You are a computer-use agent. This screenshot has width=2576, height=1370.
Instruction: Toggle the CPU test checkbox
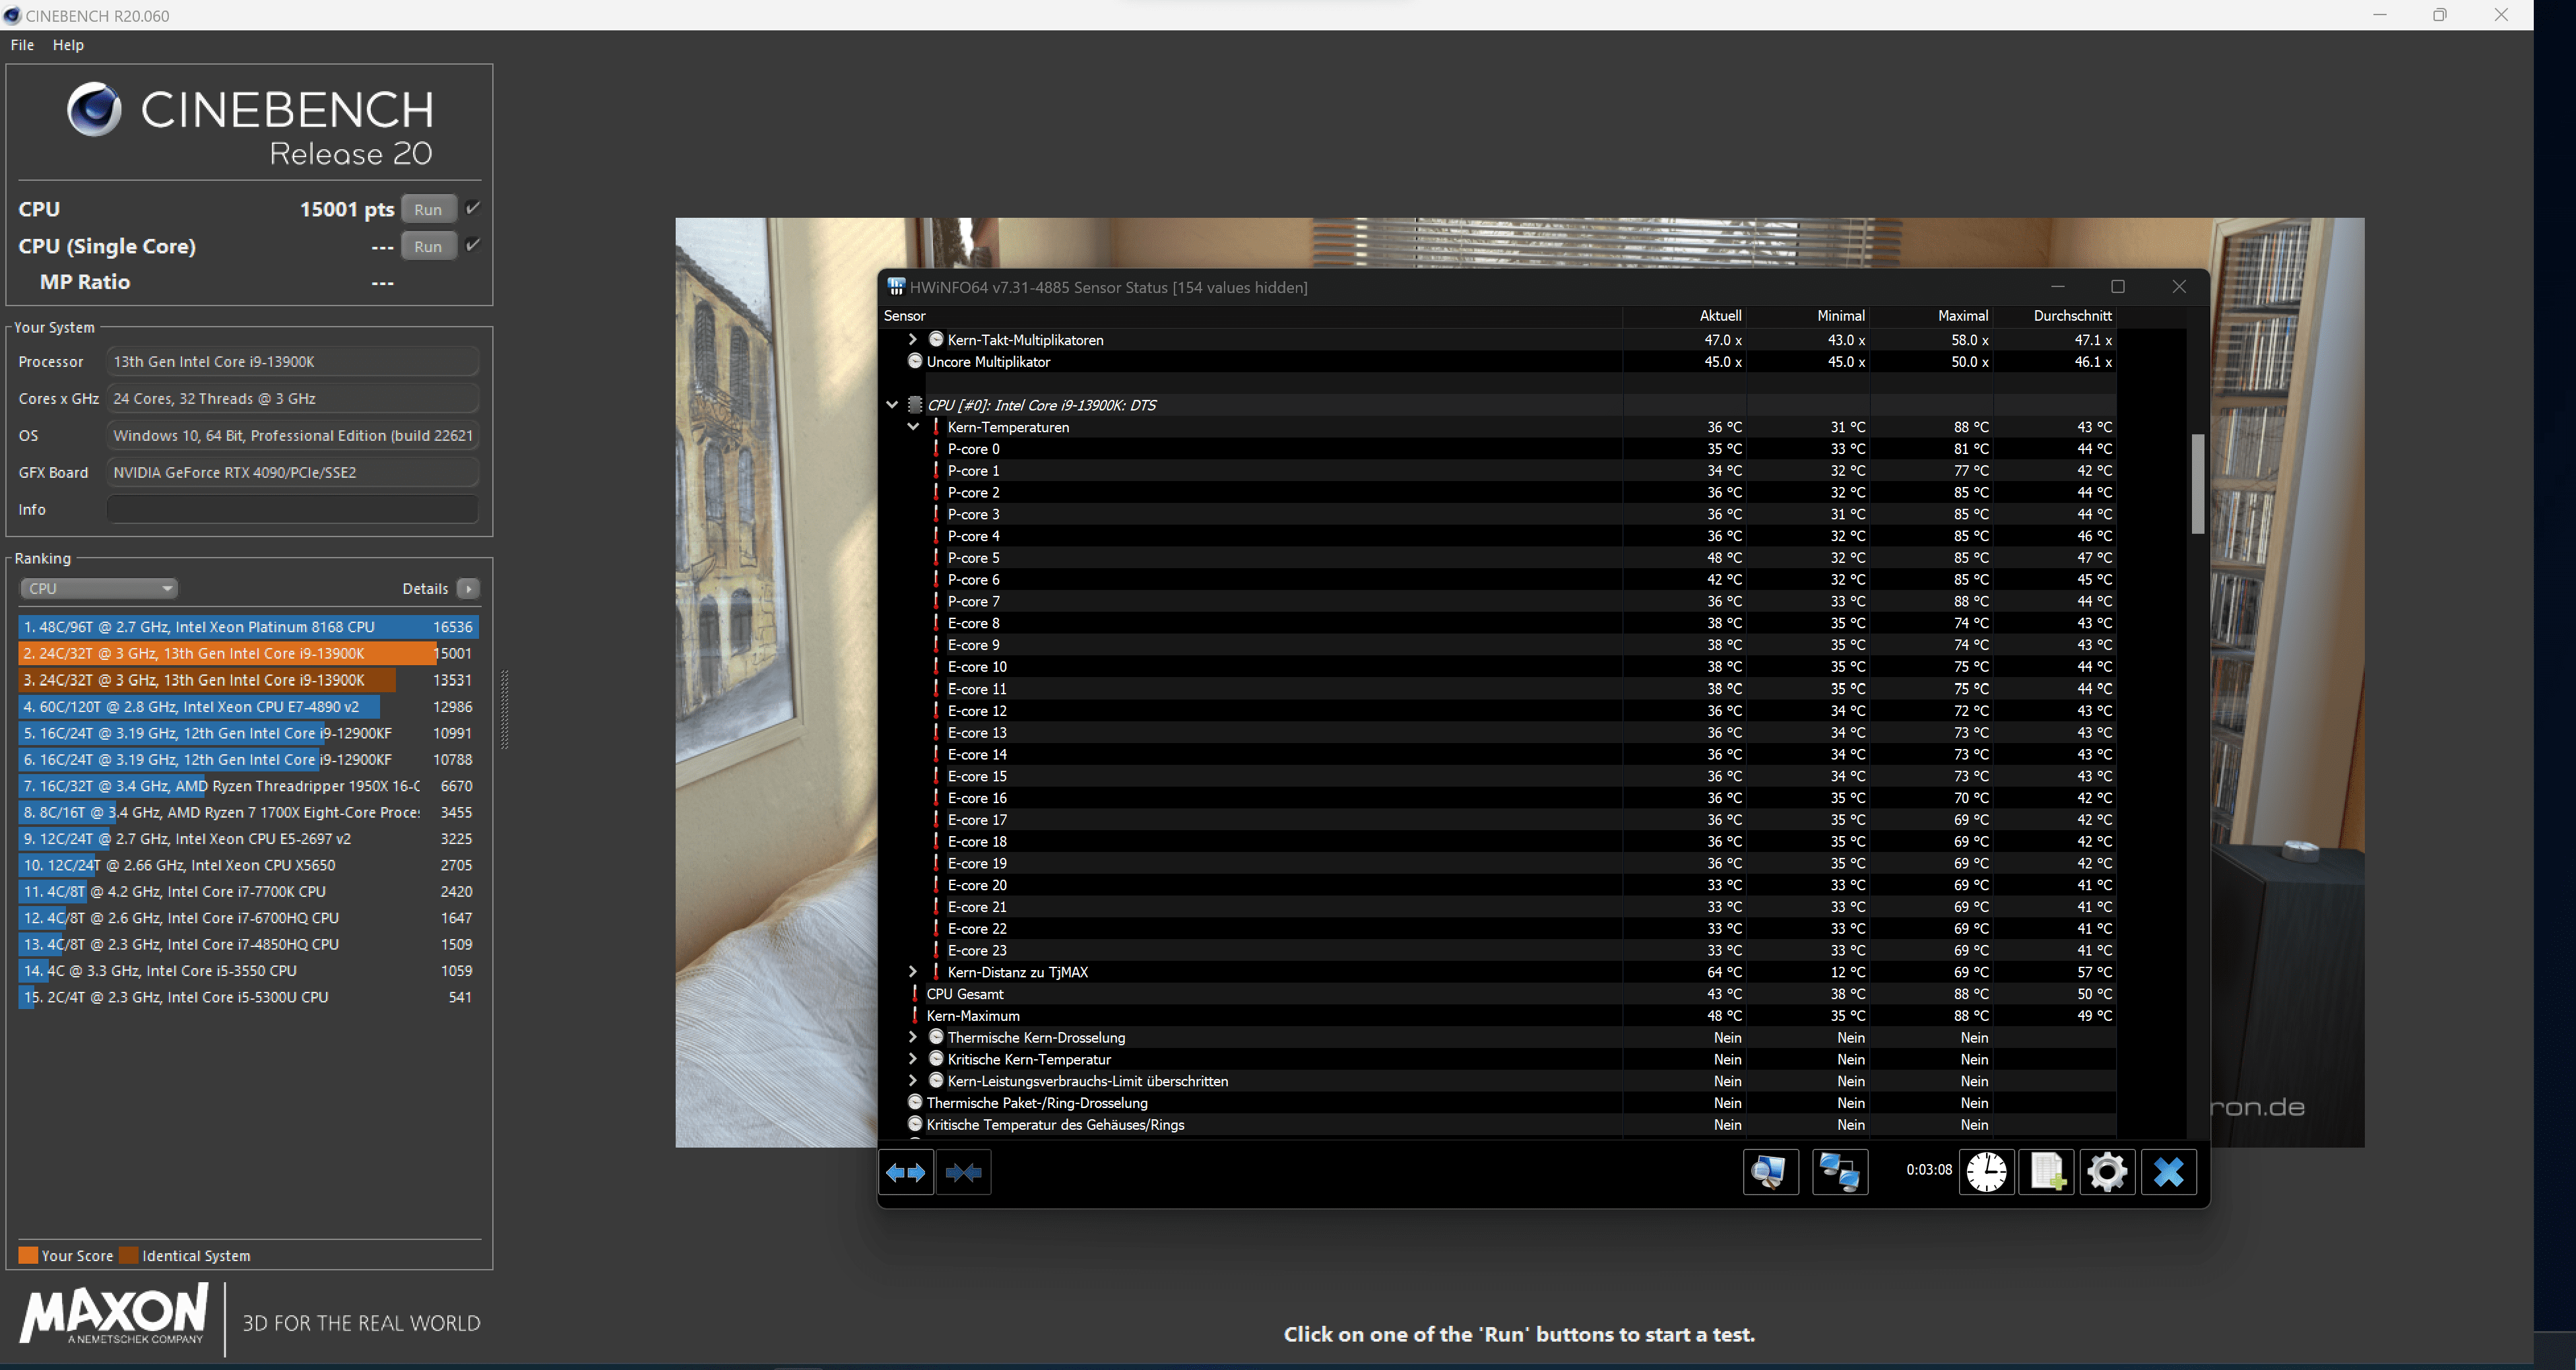(x=473, y=208)
